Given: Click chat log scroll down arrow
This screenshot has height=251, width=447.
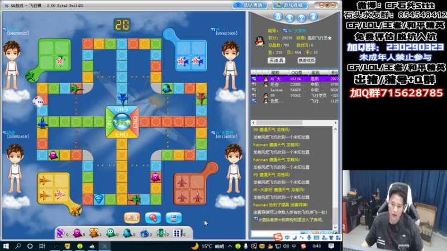Looking at the screenshot, I should (335, 227).
